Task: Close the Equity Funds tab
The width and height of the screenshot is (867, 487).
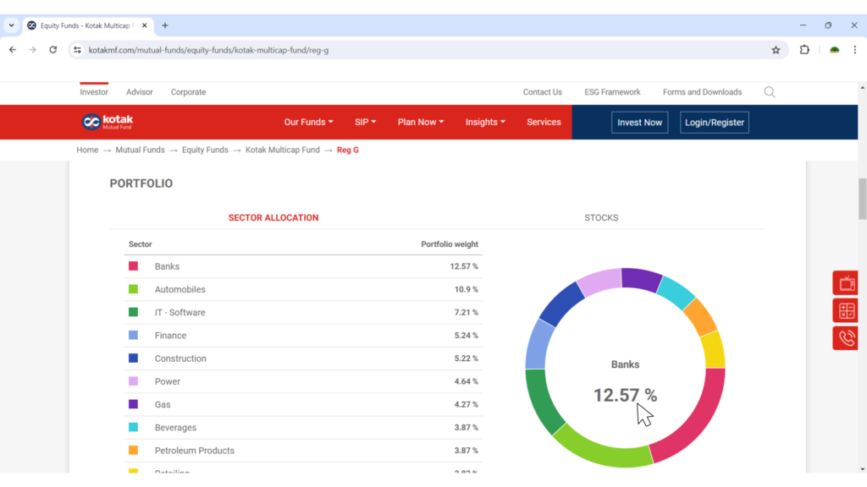Action: pos(144,25)
